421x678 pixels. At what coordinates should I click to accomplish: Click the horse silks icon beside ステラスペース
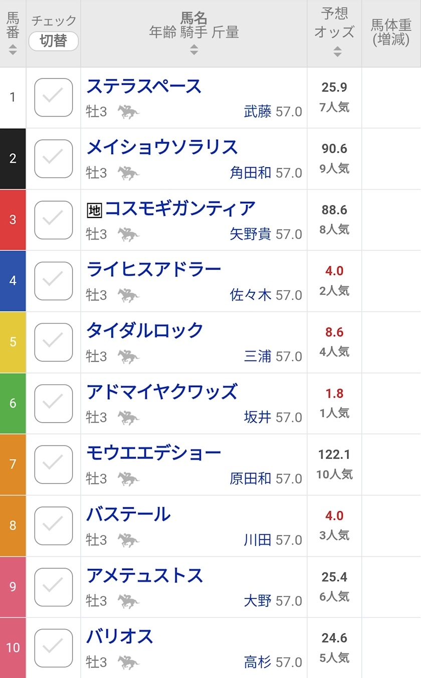tap(128, 111)
